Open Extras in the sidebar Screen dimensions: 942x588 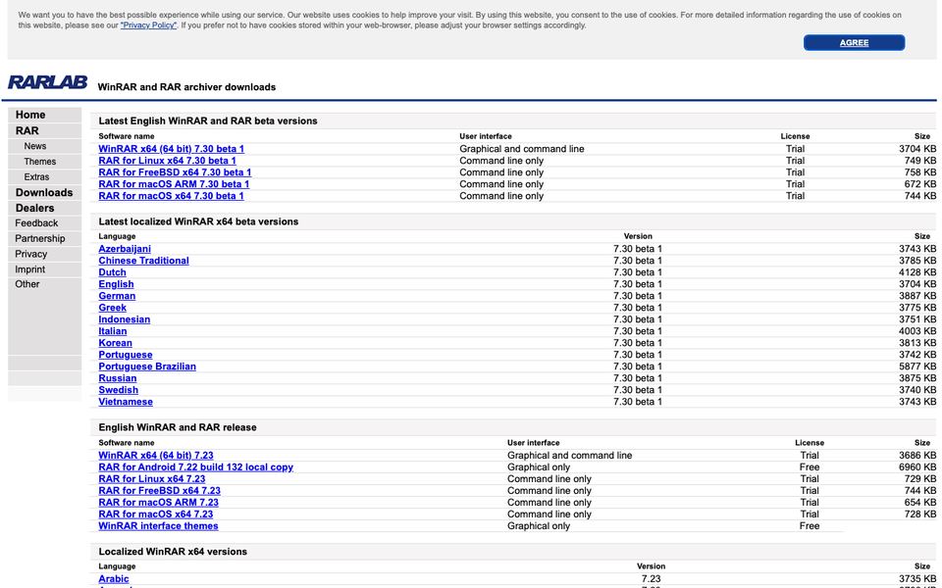tap(36, 177)
